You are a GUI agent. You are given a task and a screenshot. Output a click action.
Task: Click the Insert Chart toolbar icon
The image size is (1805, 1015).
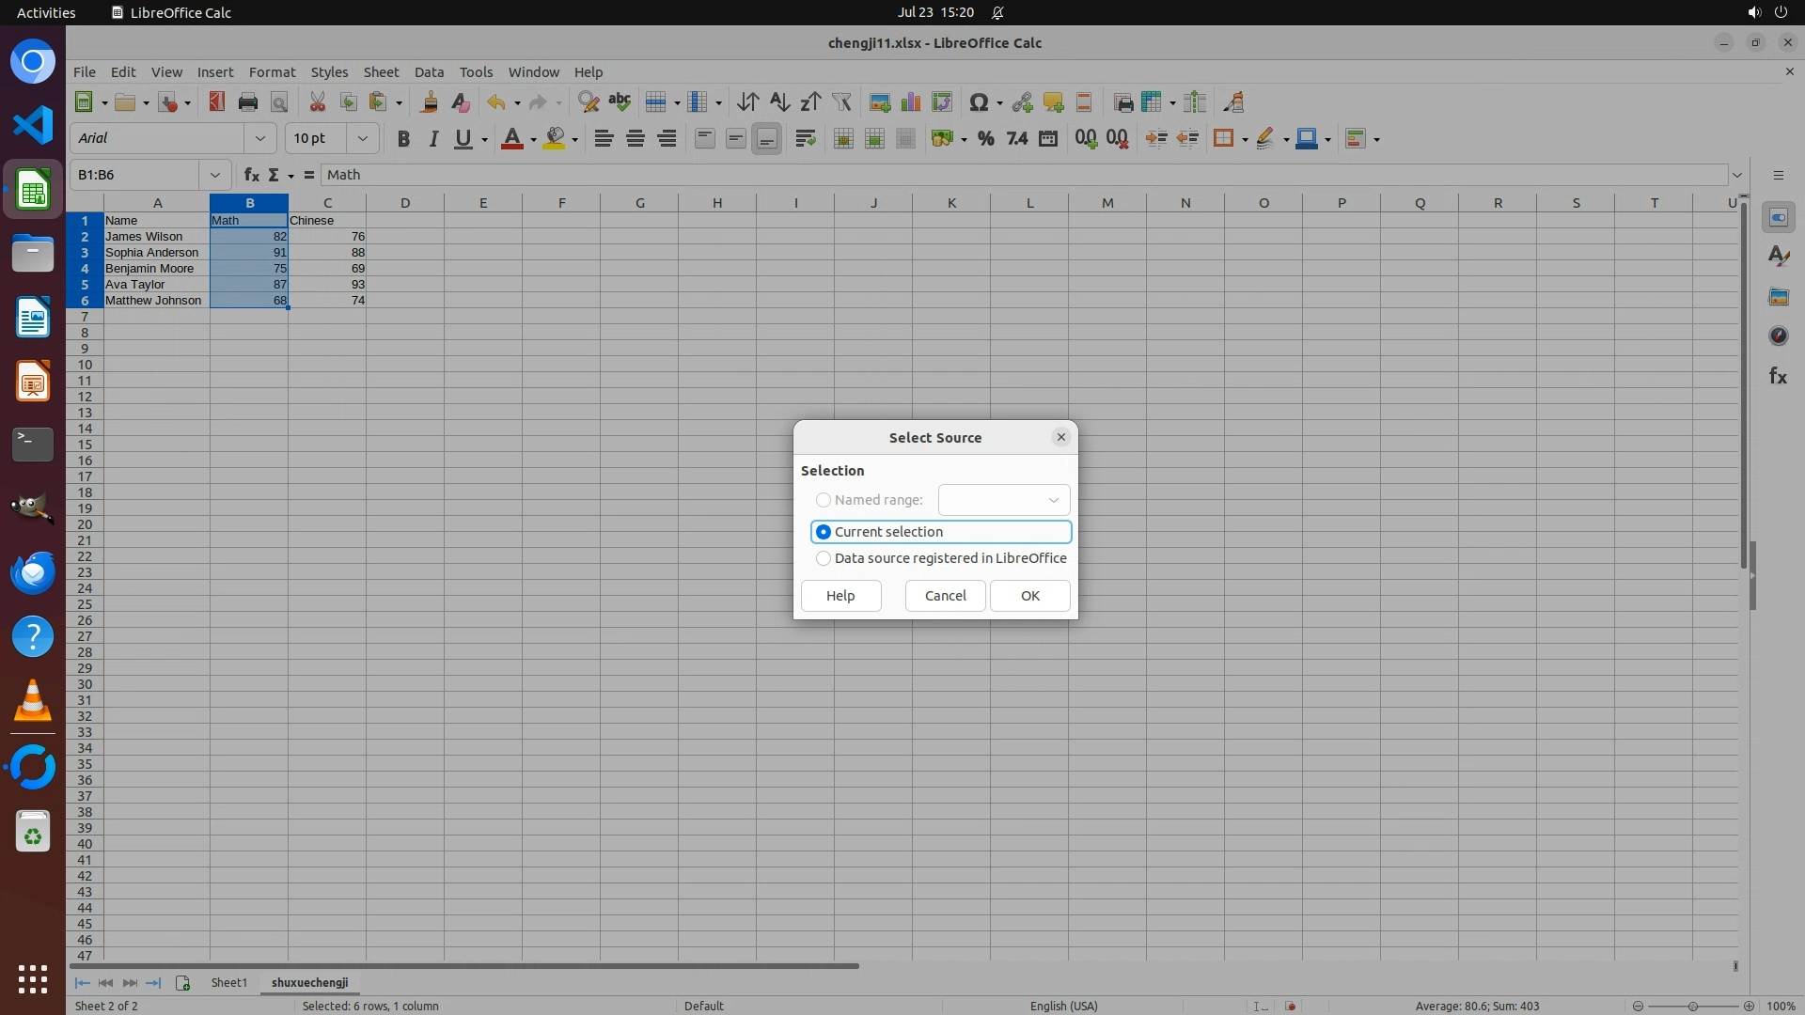pos(910,102)
